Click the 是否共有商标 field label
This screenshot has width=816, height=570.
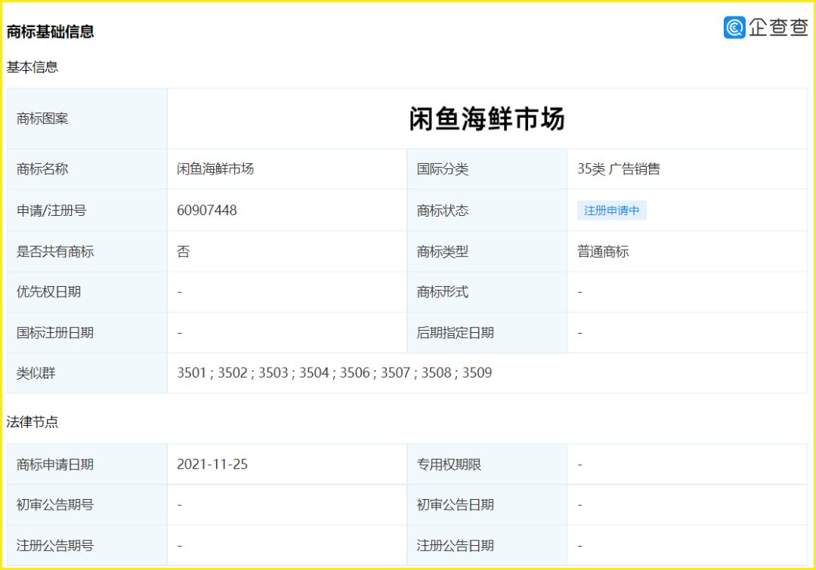(55, 251)
